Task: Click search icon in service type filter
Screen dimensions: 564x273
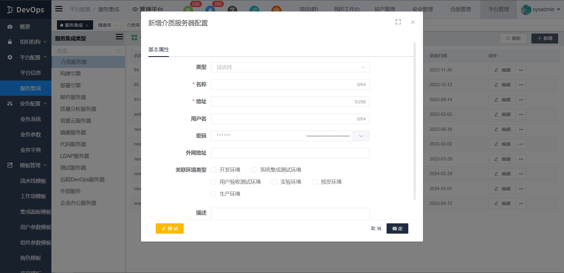Action: point(118,51)
